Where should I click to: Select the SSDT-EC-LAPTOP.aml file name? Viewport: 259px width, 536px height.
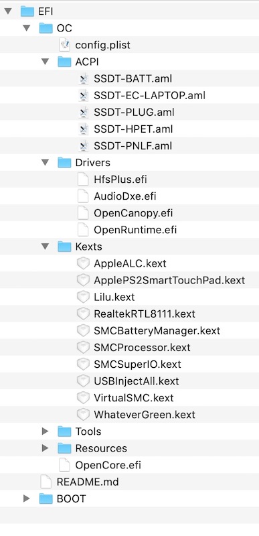pos(150,95)
